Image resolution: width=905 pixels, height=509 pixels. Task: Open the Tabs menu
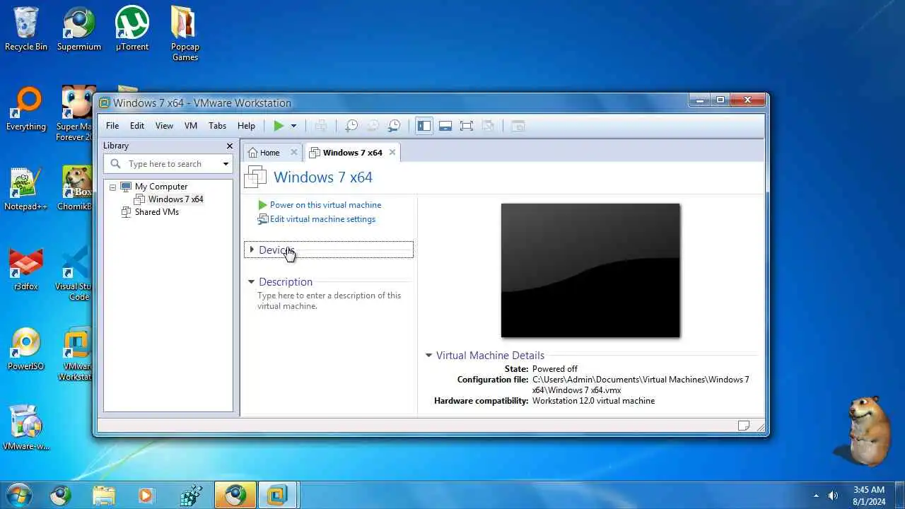(x=218, y=126)
